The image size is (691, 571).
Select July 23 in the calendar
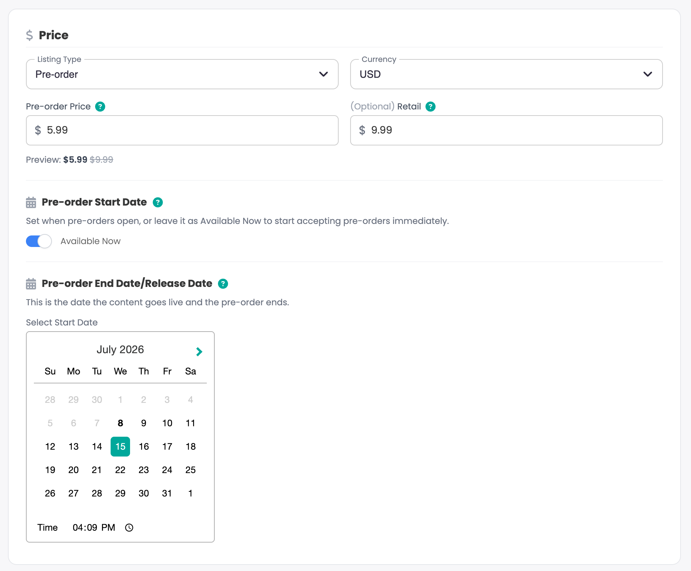[x=144, y=470]
